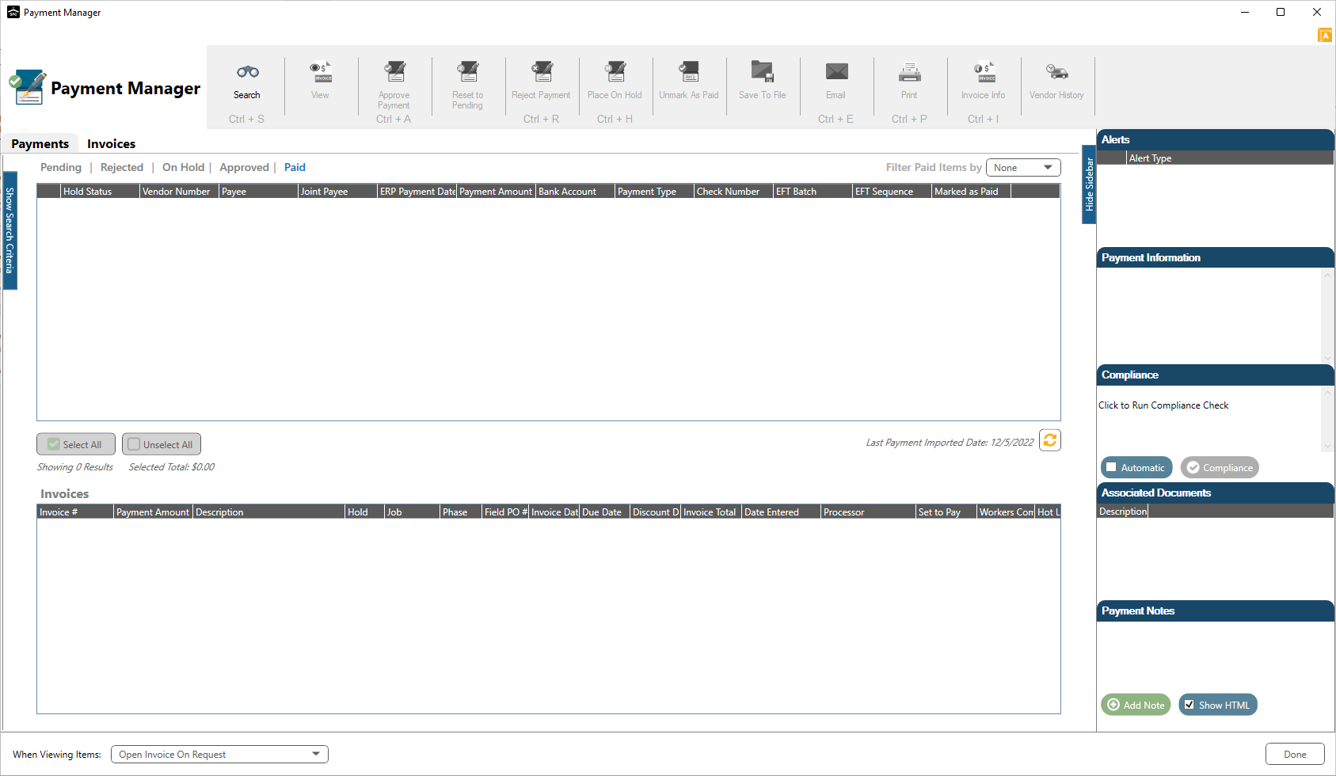Sort invoices by Description column header
This screenshot has width=1336, height=776.
[269, 512]
